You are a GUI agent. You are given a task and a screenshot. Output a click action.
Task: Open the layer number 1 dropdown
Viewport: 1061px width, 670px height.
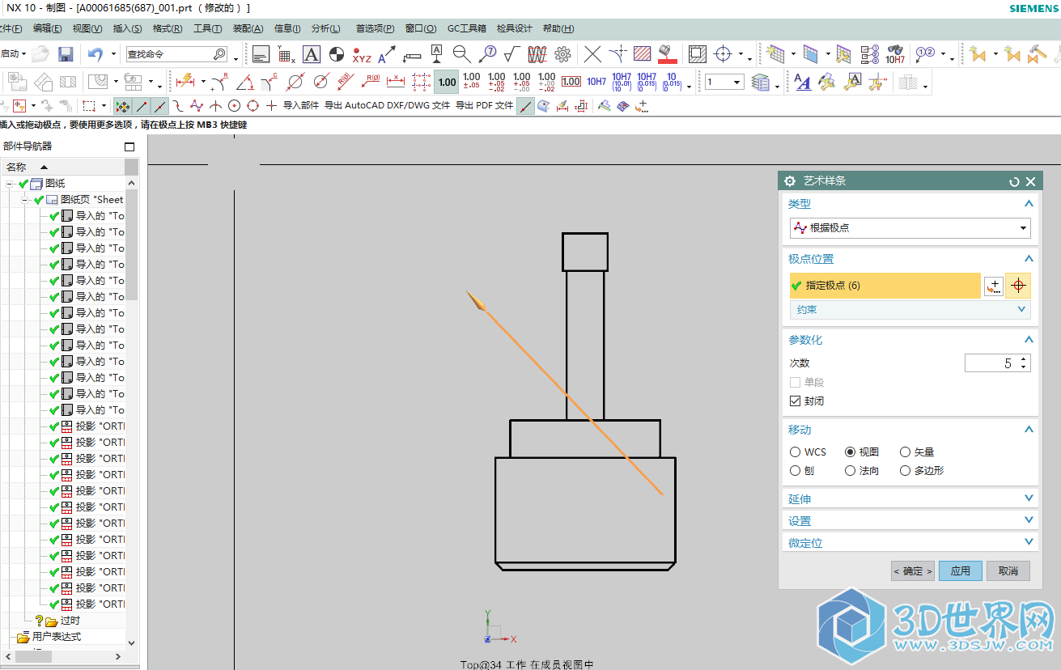pos(737,82)
